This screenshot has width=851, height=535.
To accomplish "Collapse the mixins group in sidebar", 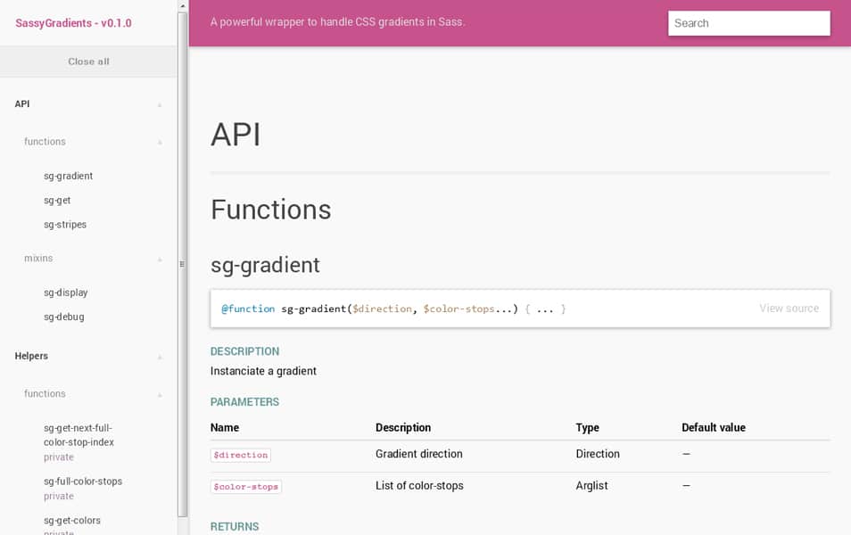I will (x=160, y=258).
